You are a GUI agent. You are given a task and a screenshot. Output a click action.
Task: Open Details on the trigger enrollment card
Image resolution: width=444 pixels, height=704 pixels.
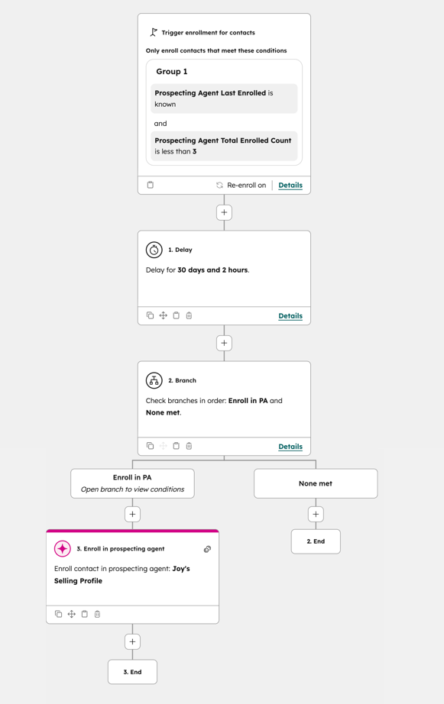[x=290, y=185]
